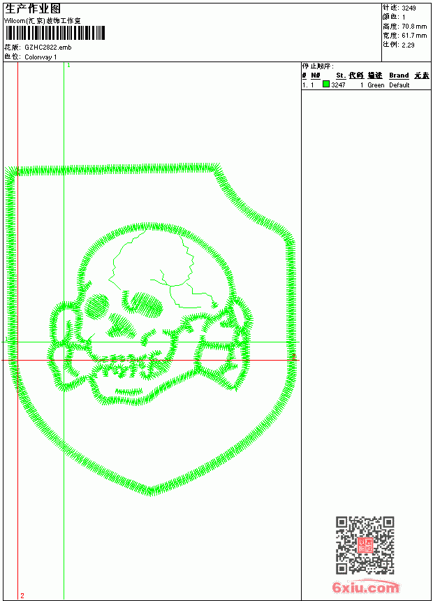Click the barcode under the Wilcom header

[x=54, y=33]
